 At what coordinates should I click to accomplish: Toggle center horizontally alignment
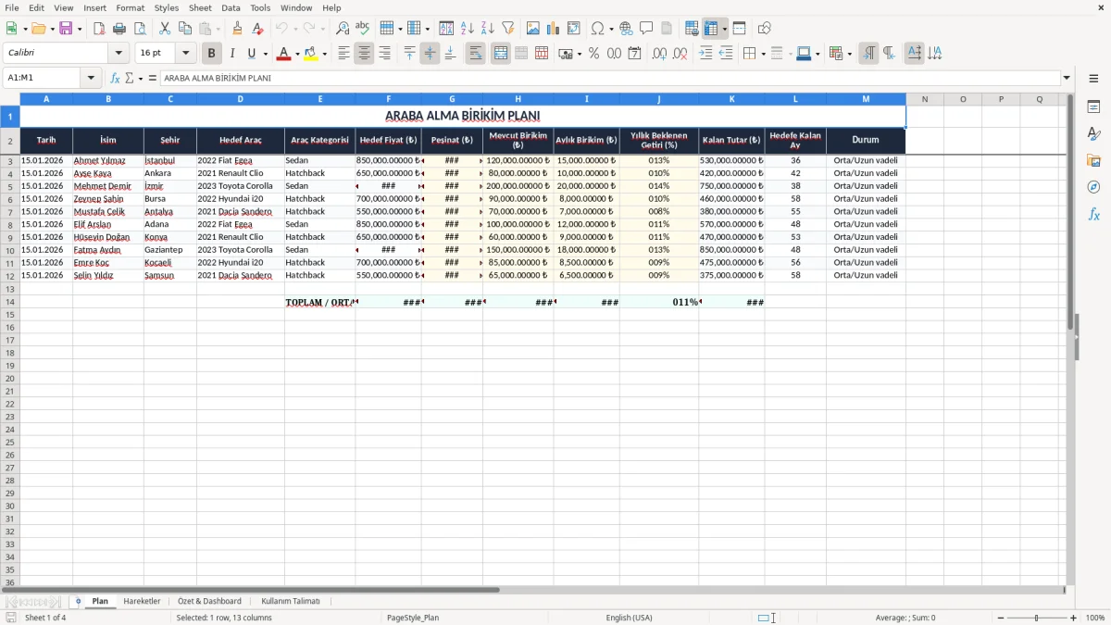364,54
